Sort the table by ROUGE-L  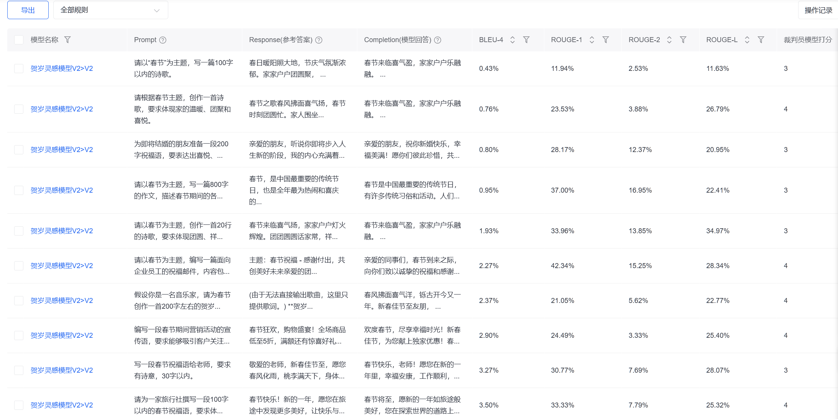point(747,40)
